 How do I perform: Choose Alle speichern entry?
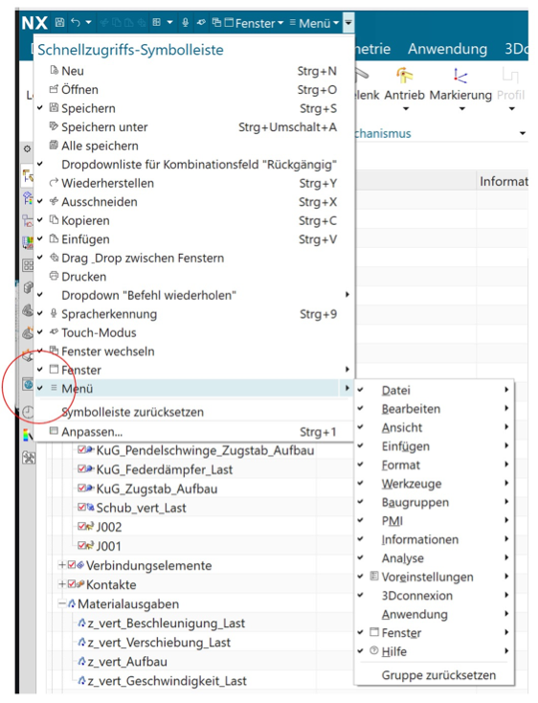click(194, 146)
